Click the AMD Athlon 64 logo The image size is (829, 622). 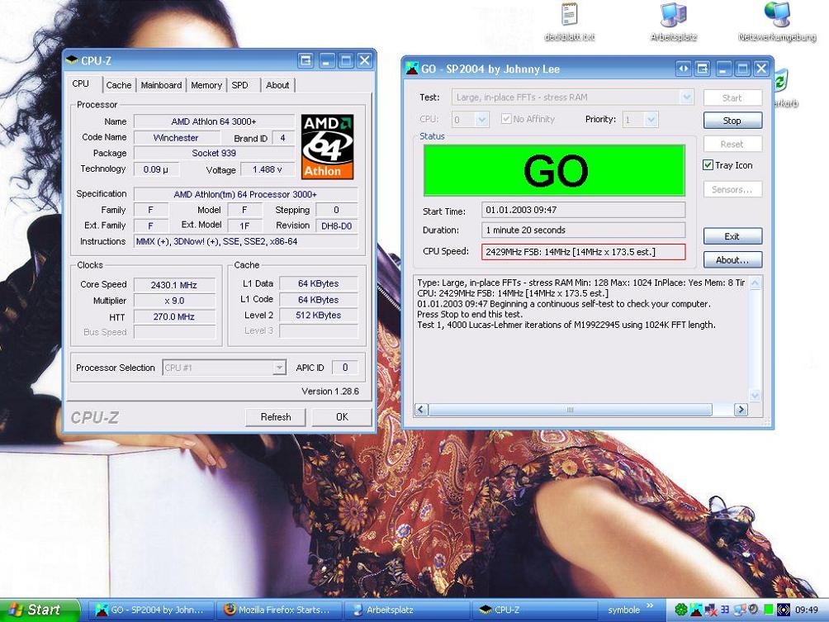coord(327,146)
